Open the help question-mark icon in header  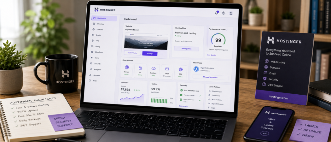click(x=224, y=13)
